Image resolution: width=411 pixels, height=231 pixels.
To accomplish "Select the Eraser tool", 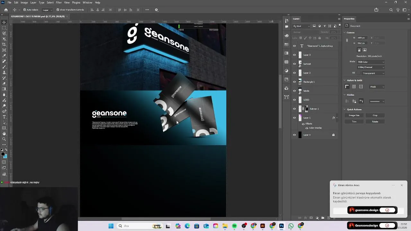I will click(4, 83).
